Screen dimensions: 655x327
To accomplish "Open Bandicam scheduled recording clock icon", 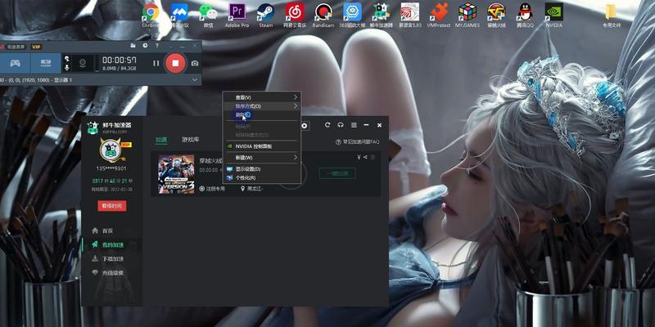I will [x=145, y=46].
